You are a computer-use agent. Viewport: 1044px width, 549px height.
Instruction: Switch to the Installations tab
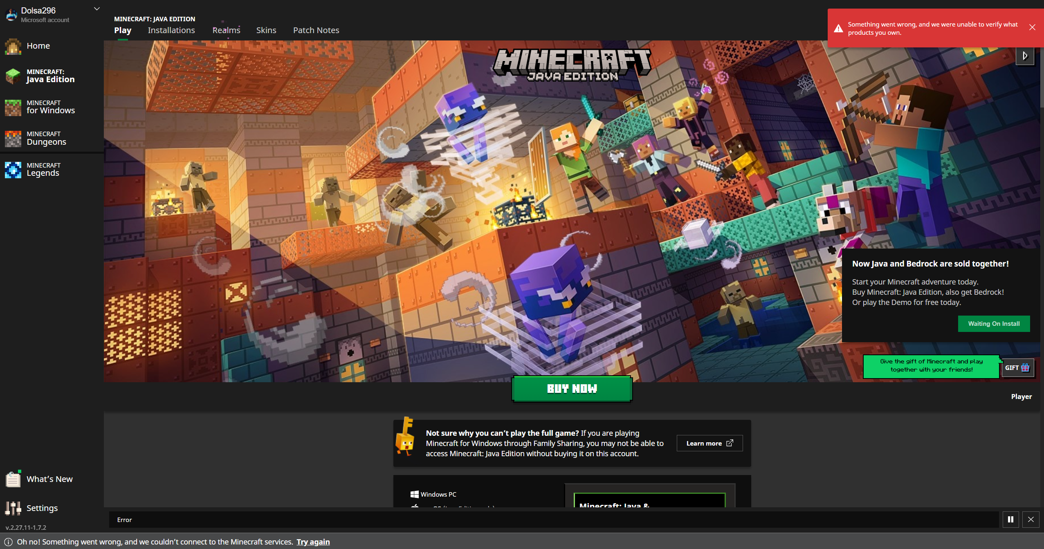click(171, 30)
